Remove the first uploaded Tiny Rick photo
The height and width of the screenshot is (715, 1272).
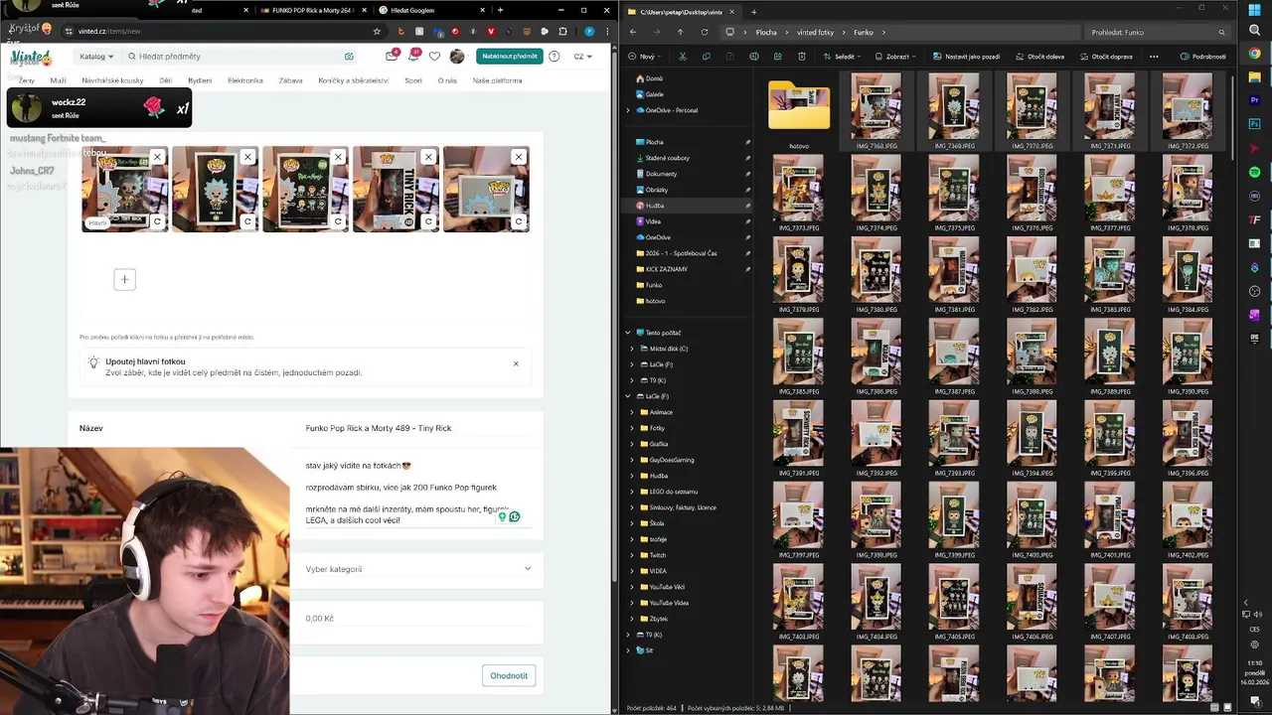(x=157, y=157)
